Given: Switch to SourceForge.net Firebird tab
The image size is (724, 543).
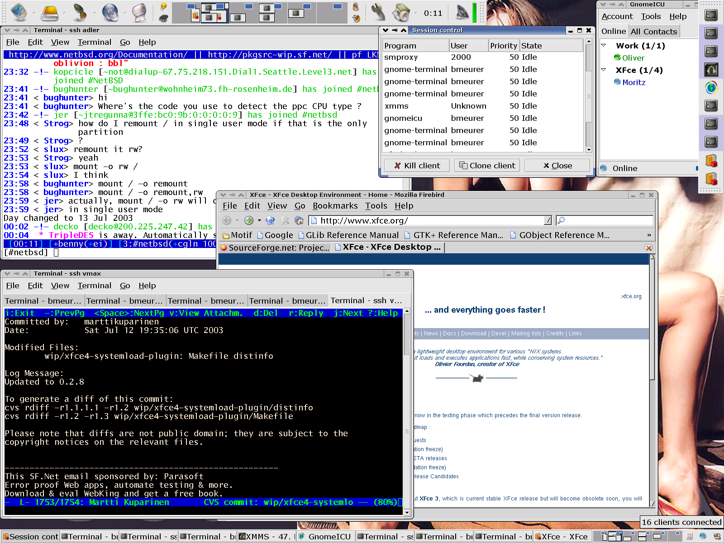Looking at the screenshot, I should 275,248.
